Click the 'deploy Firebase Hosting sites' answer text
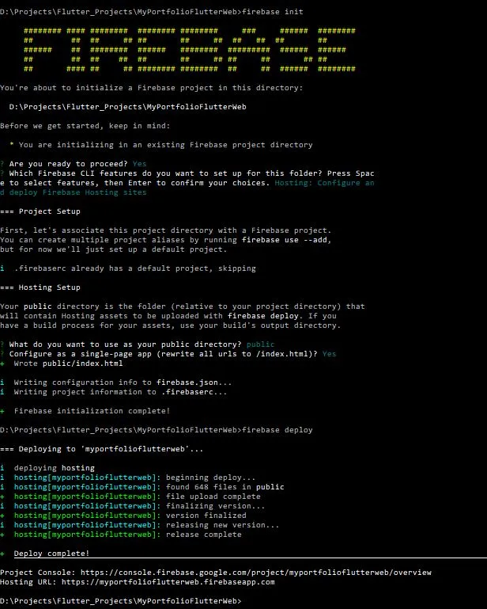 [78, 192]
